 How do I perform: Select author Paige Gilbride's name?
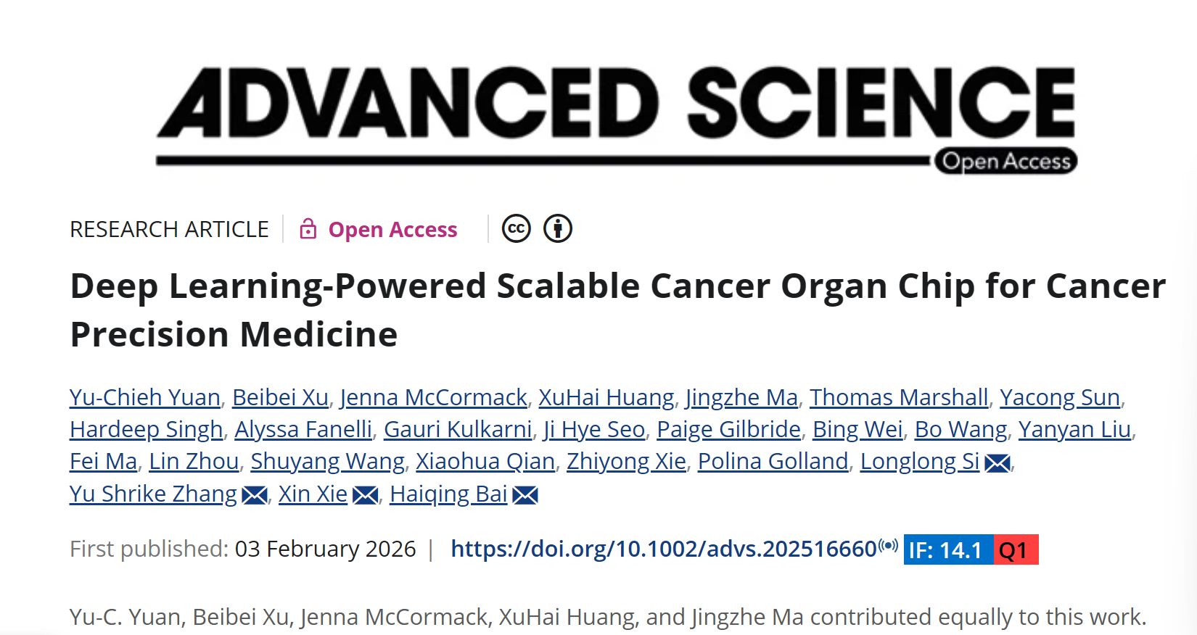[x=728, y=429]
